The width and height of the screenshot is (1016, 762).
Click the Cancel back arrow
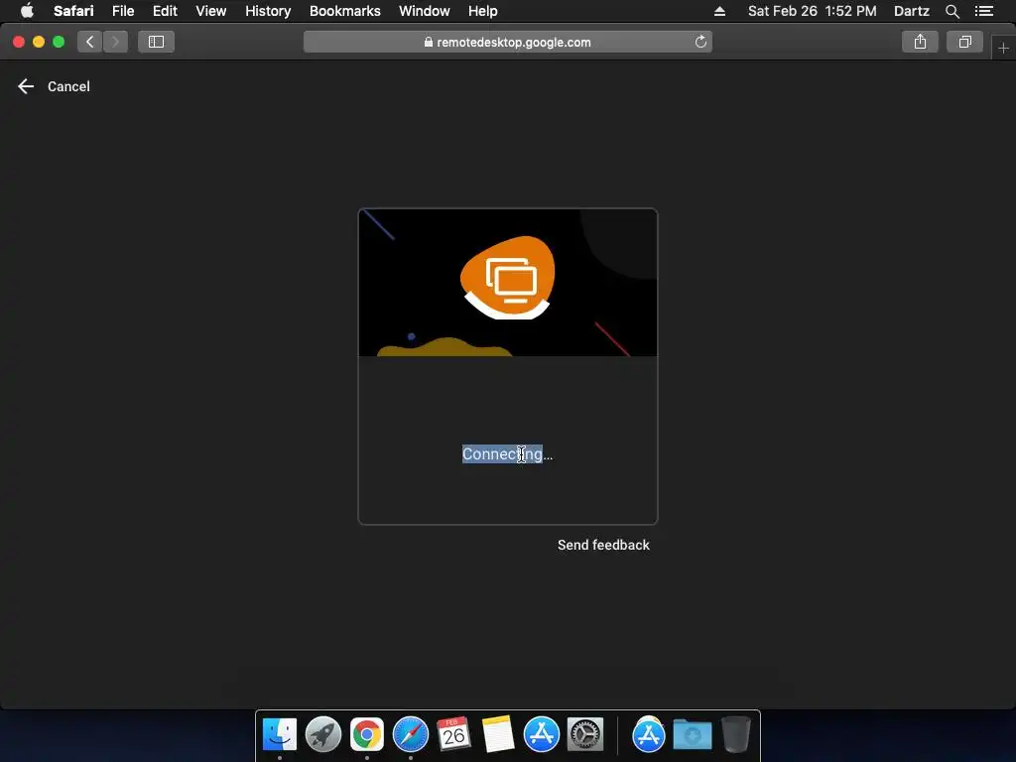click(x=25, y=86)
